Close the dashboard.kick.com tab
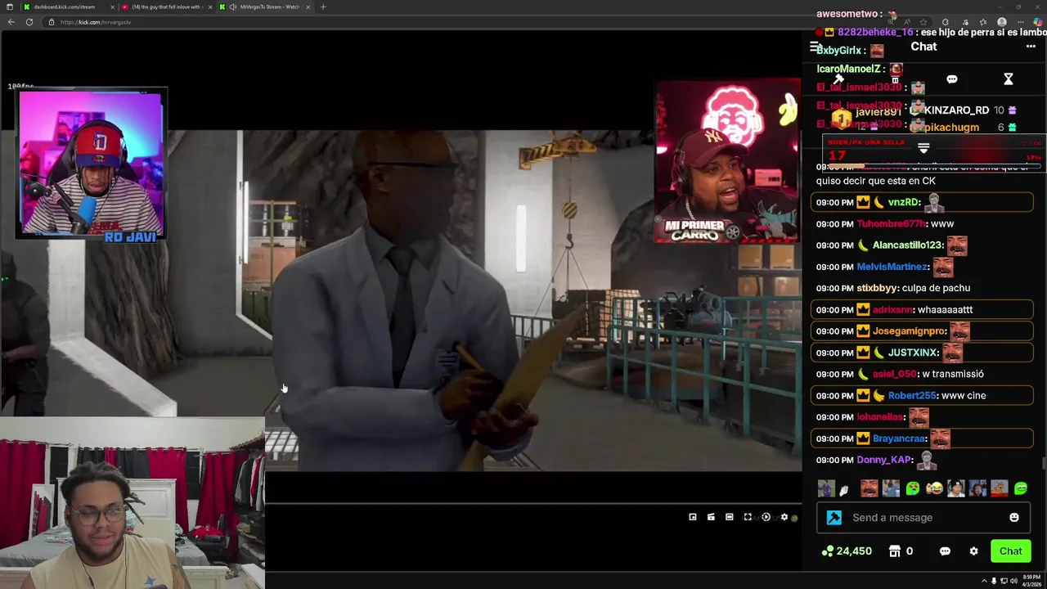Screen dimensions: 1047x589 click(112, 7)
